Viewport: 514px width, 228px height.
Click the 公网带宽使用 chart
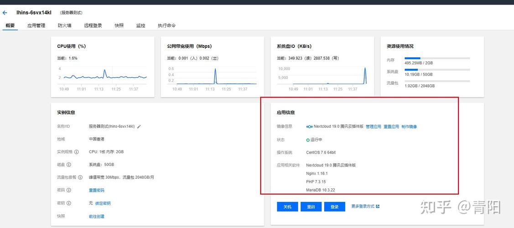(x=212, y=78)
